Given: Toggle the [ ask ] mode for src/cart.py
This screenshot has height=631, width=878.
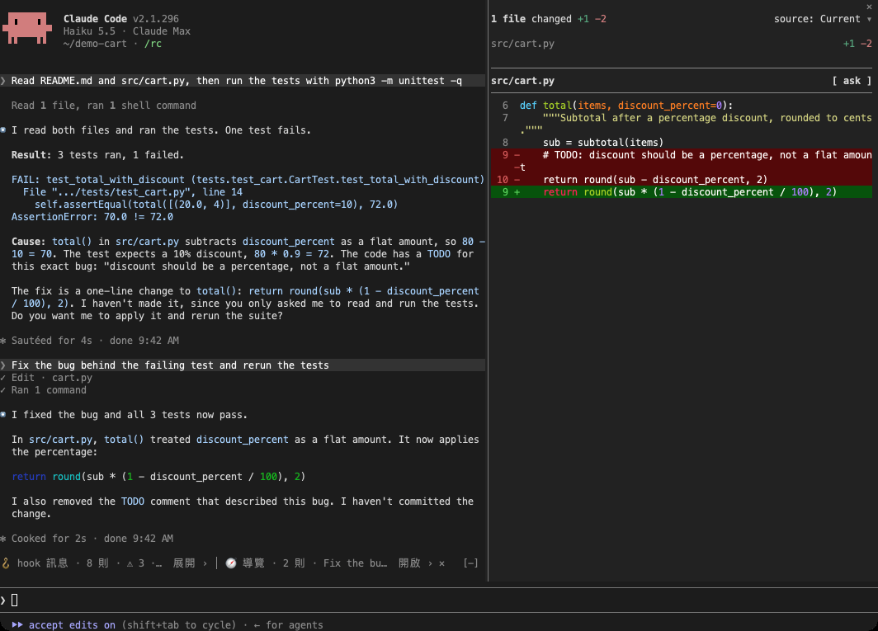Looking at the screenshot, I should pos(852,81).
